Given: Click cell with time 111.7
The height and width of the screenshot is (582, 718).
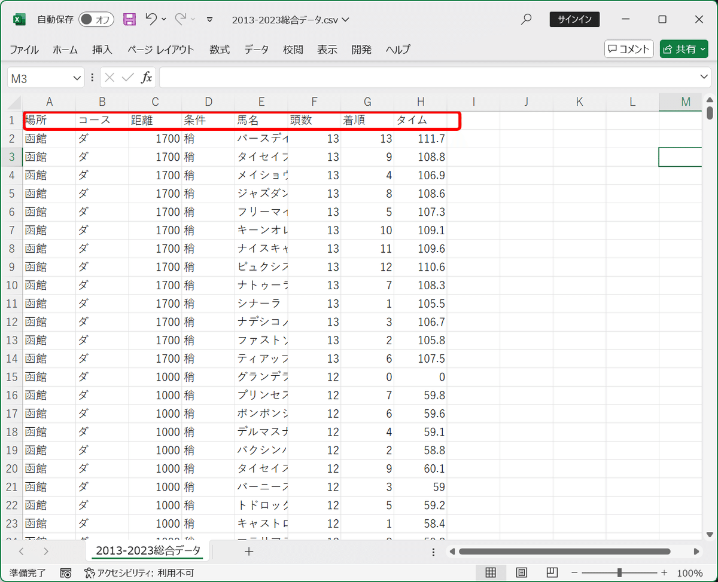Looking at the screenshot, I should pyautogui.click(x=421, y=139).
